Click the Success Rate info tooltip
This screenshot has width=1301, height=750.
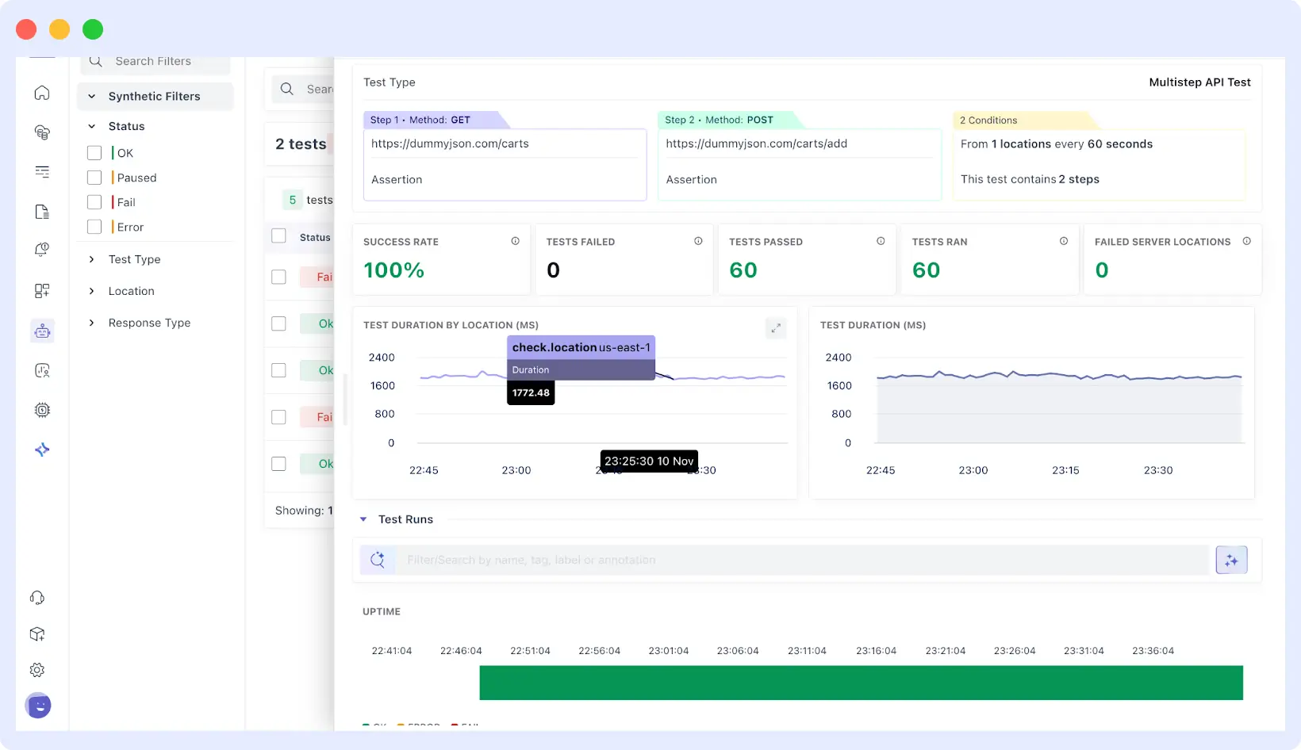click(x=516, y=240)
